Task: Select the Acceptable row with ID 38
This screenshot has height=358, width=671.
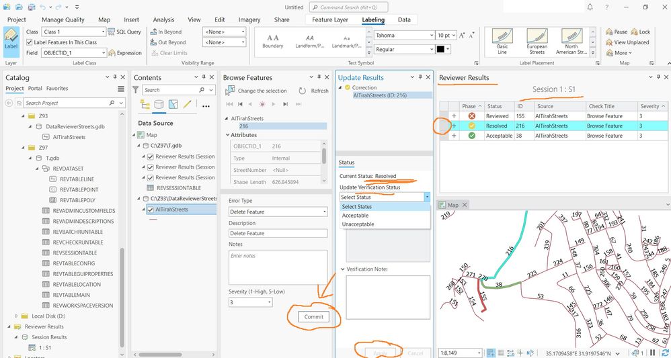Action: coord(553,136)
